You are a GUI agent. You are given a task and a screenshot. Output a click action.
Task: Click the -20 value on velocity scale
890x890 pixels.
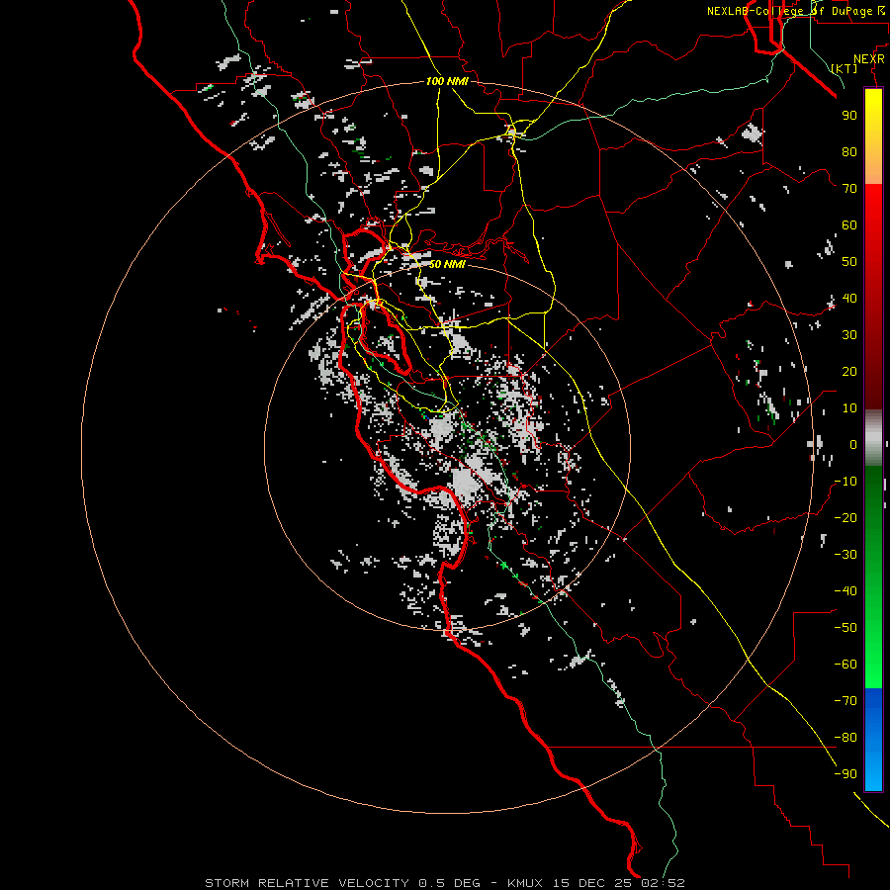(845, 518)
